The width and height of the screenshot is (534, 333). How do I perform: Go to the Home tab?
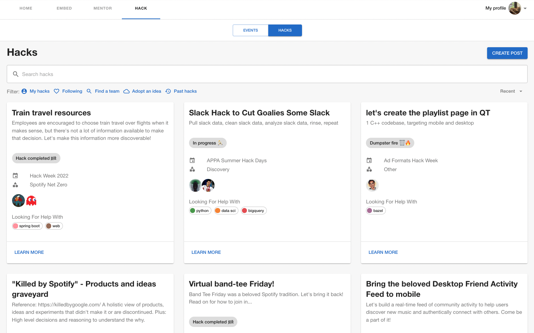click(x=26, y=8)
